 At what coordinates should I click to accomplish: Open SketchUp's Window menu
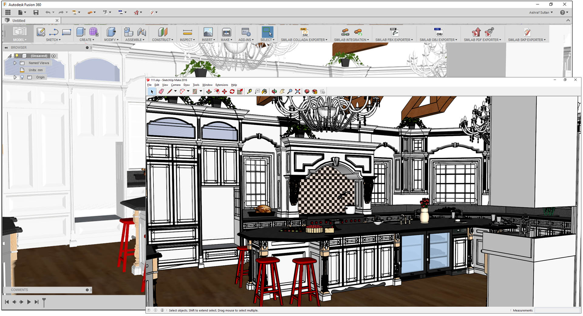coord(207,85)
